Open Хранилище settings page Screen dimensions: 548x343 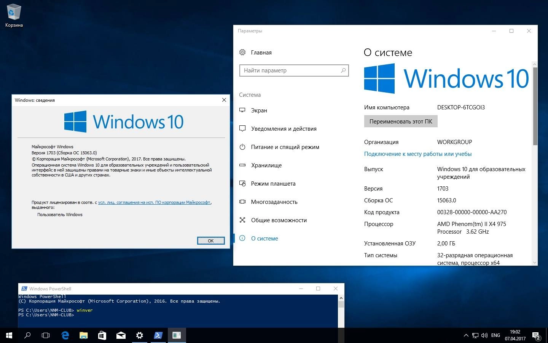point(266,165)
